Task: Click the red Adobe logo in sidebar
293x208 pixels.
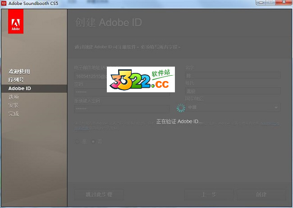Action: (x=16, y=21)
